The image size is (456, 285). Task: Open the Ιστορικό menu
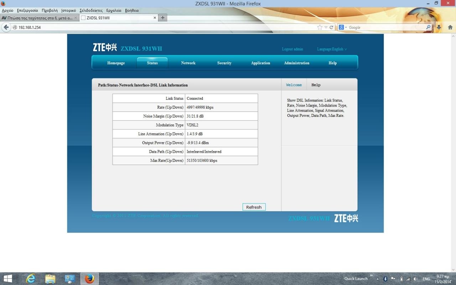pyautogui.click(x=68, y=10)
